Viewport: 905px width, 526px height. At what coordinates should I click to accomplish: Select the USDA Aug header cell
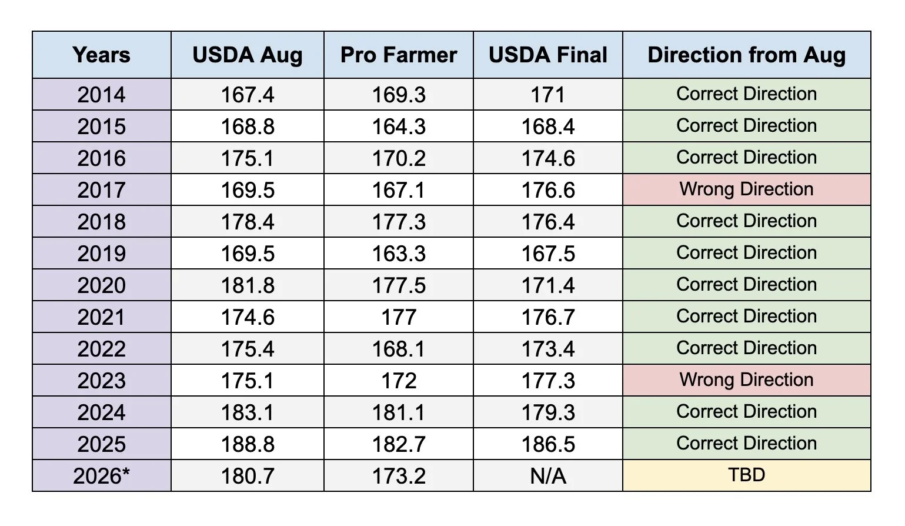(248, 55)
